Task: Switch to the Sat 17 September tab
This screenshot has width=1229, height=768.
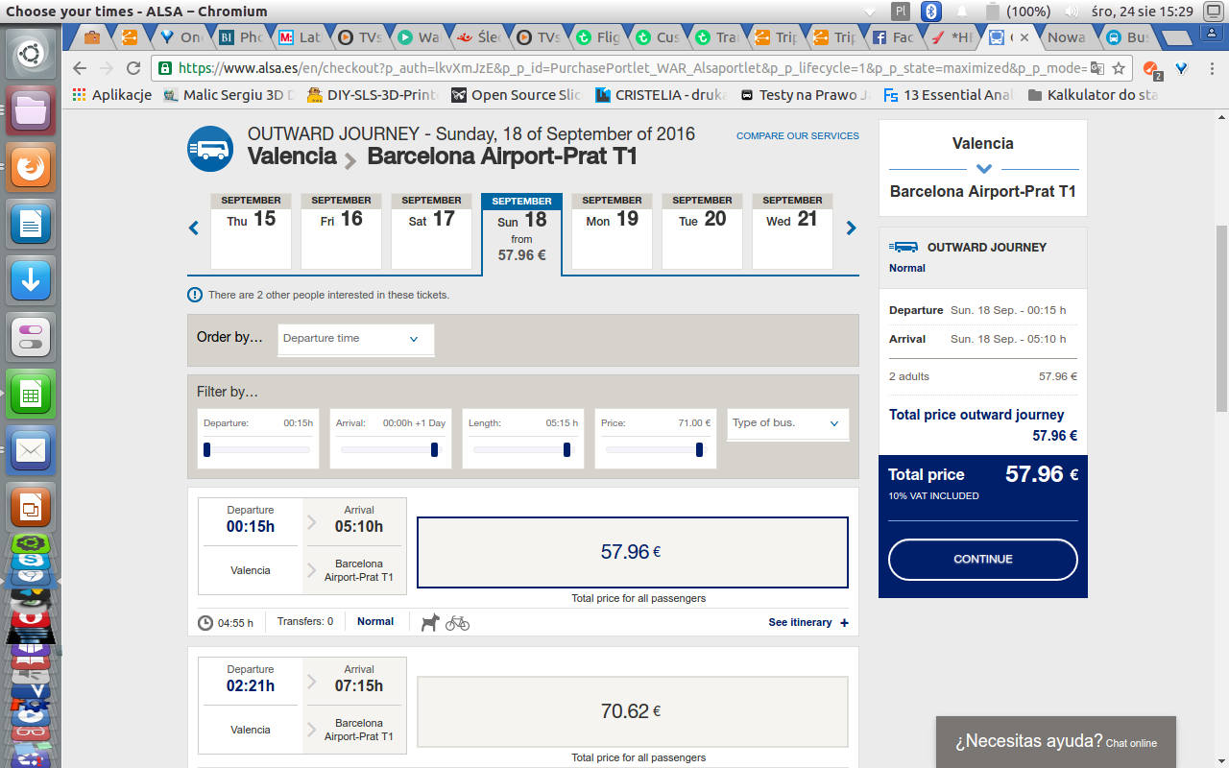Action: pos(431,230)
